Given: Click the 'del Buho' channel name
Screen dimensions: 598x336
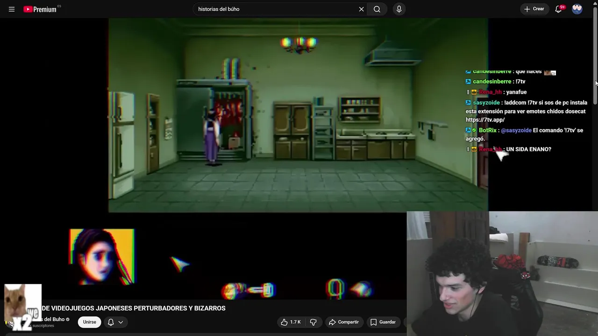Looking at the screenshot, I should 54,319.
